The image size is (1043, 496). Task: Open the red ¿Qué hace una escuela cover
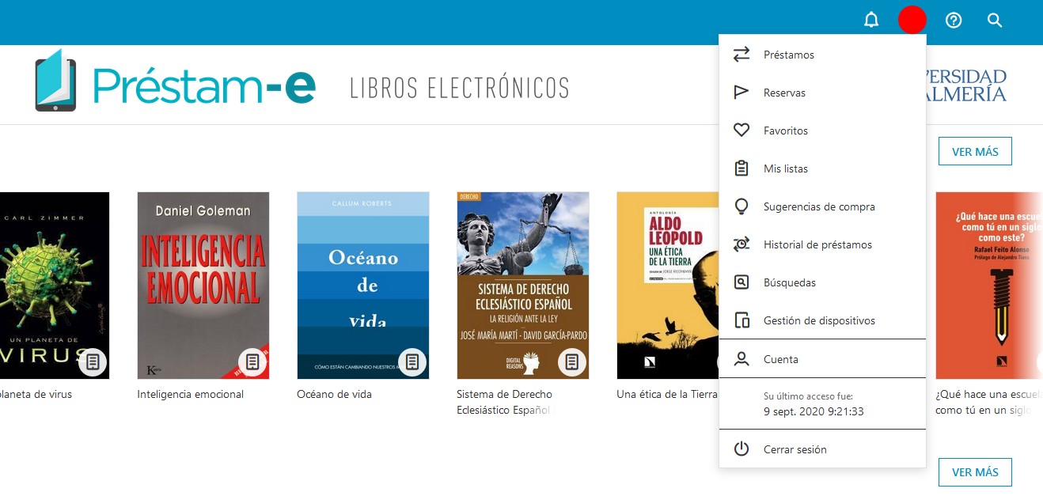click(989, 286)
